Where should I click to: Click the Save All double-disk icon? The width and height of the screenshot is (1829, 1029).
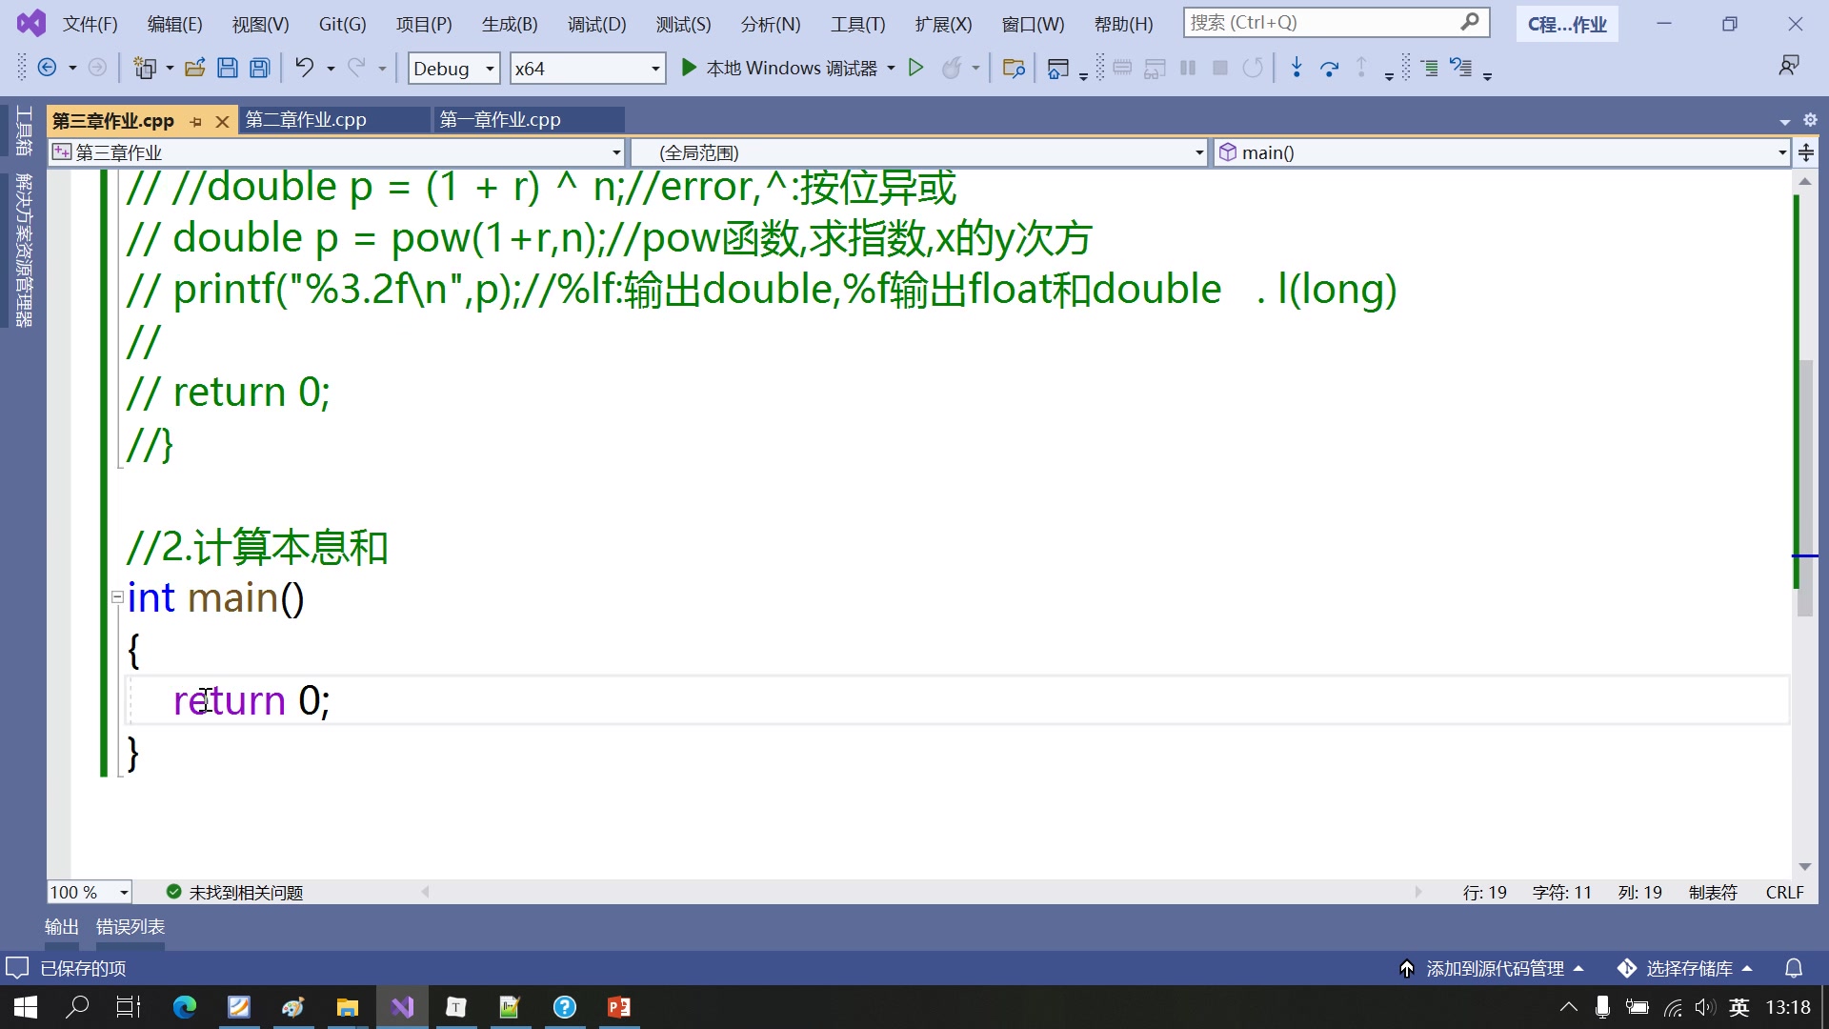pos(259,68)
